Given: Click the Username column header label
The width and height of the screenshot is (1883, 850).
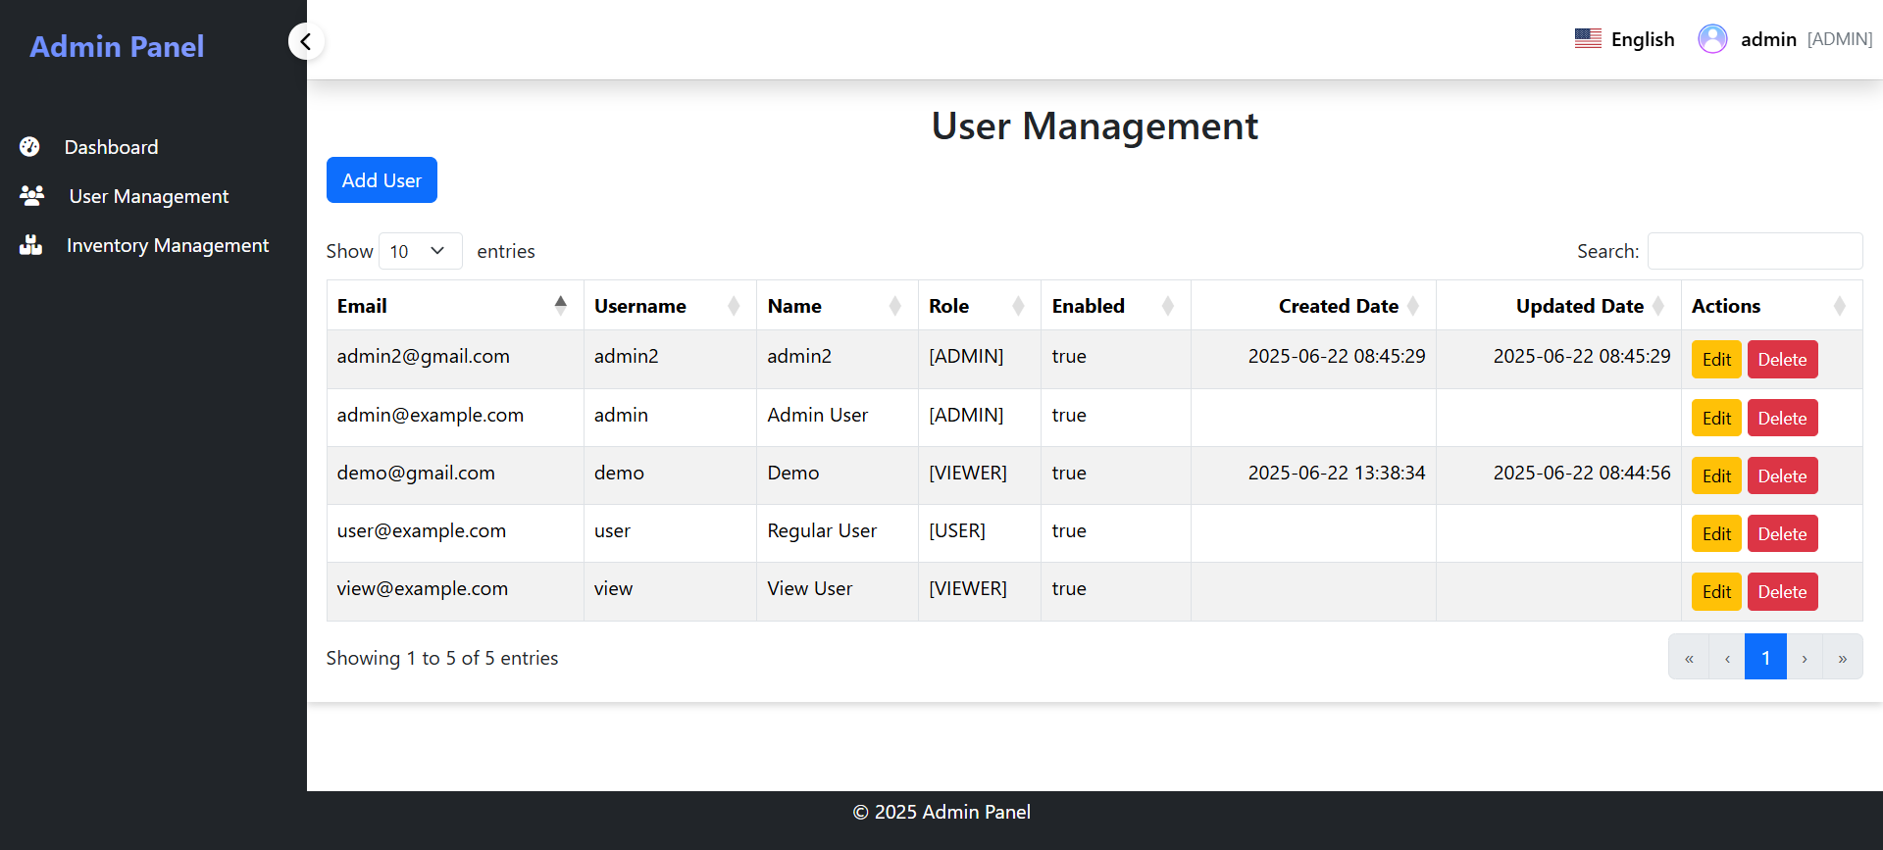Looking at the screenshot, I should point(639,306).
